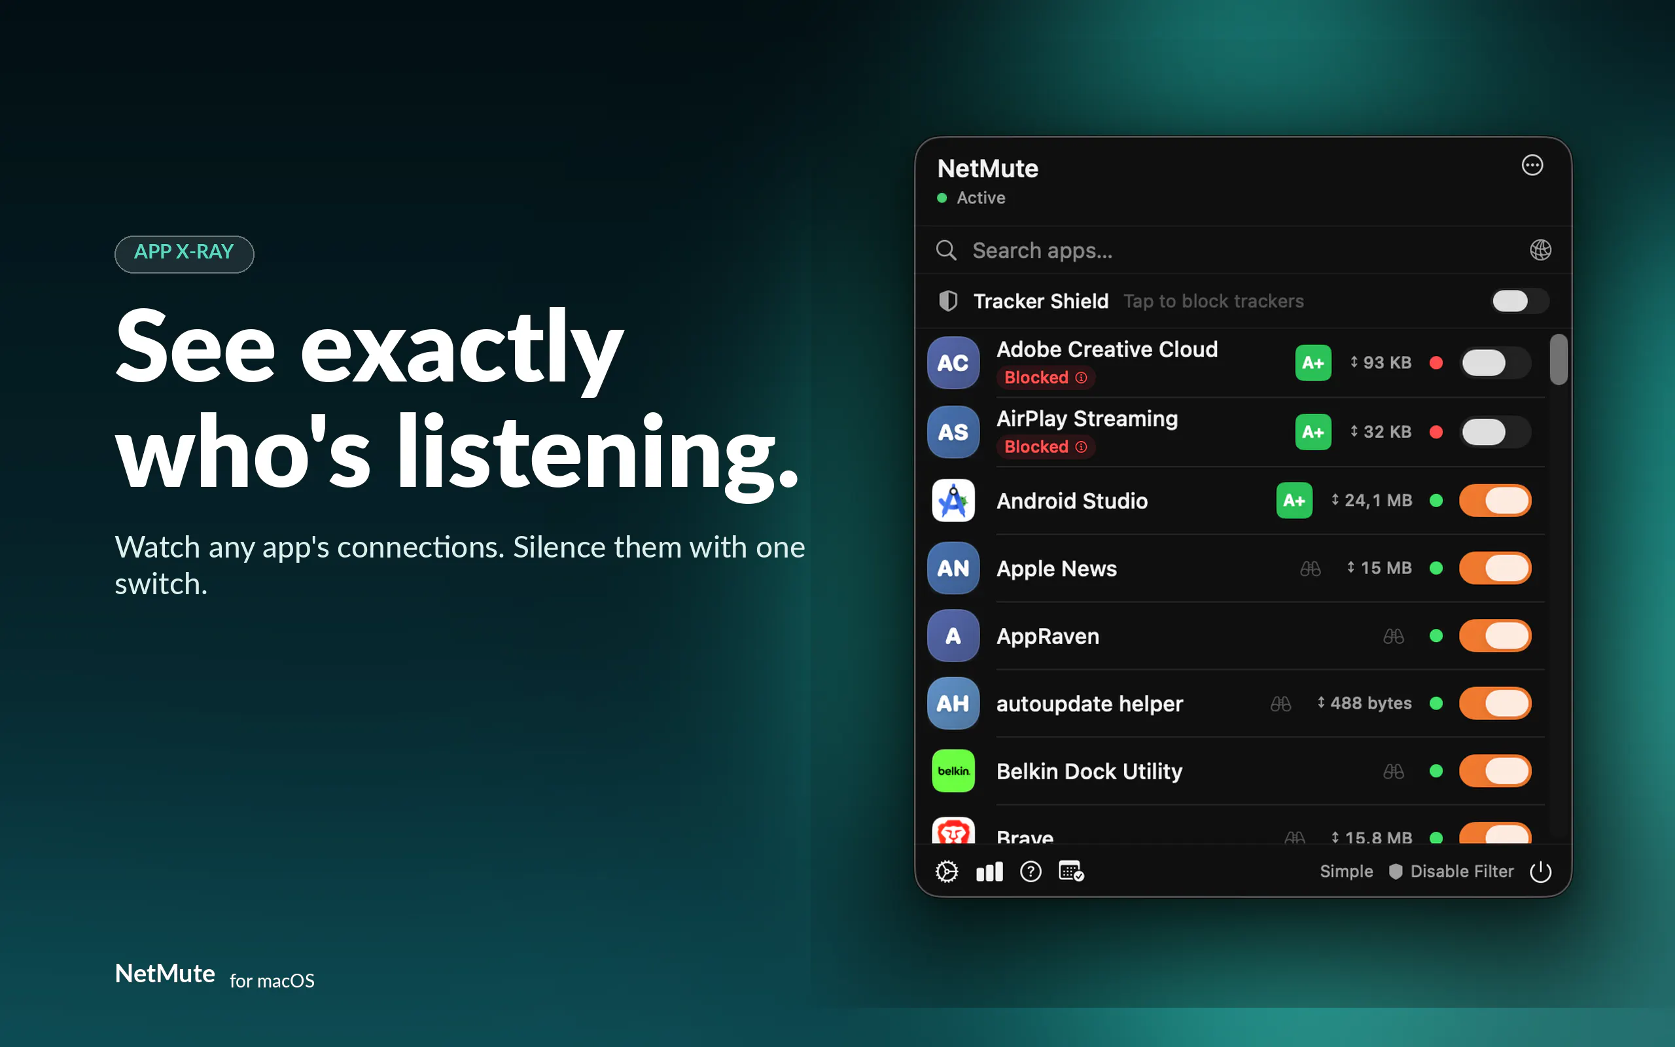This screenshot has width=1675, height=1047.
Task: Click the Android Studio name
Action: (x=1072, y=501)
